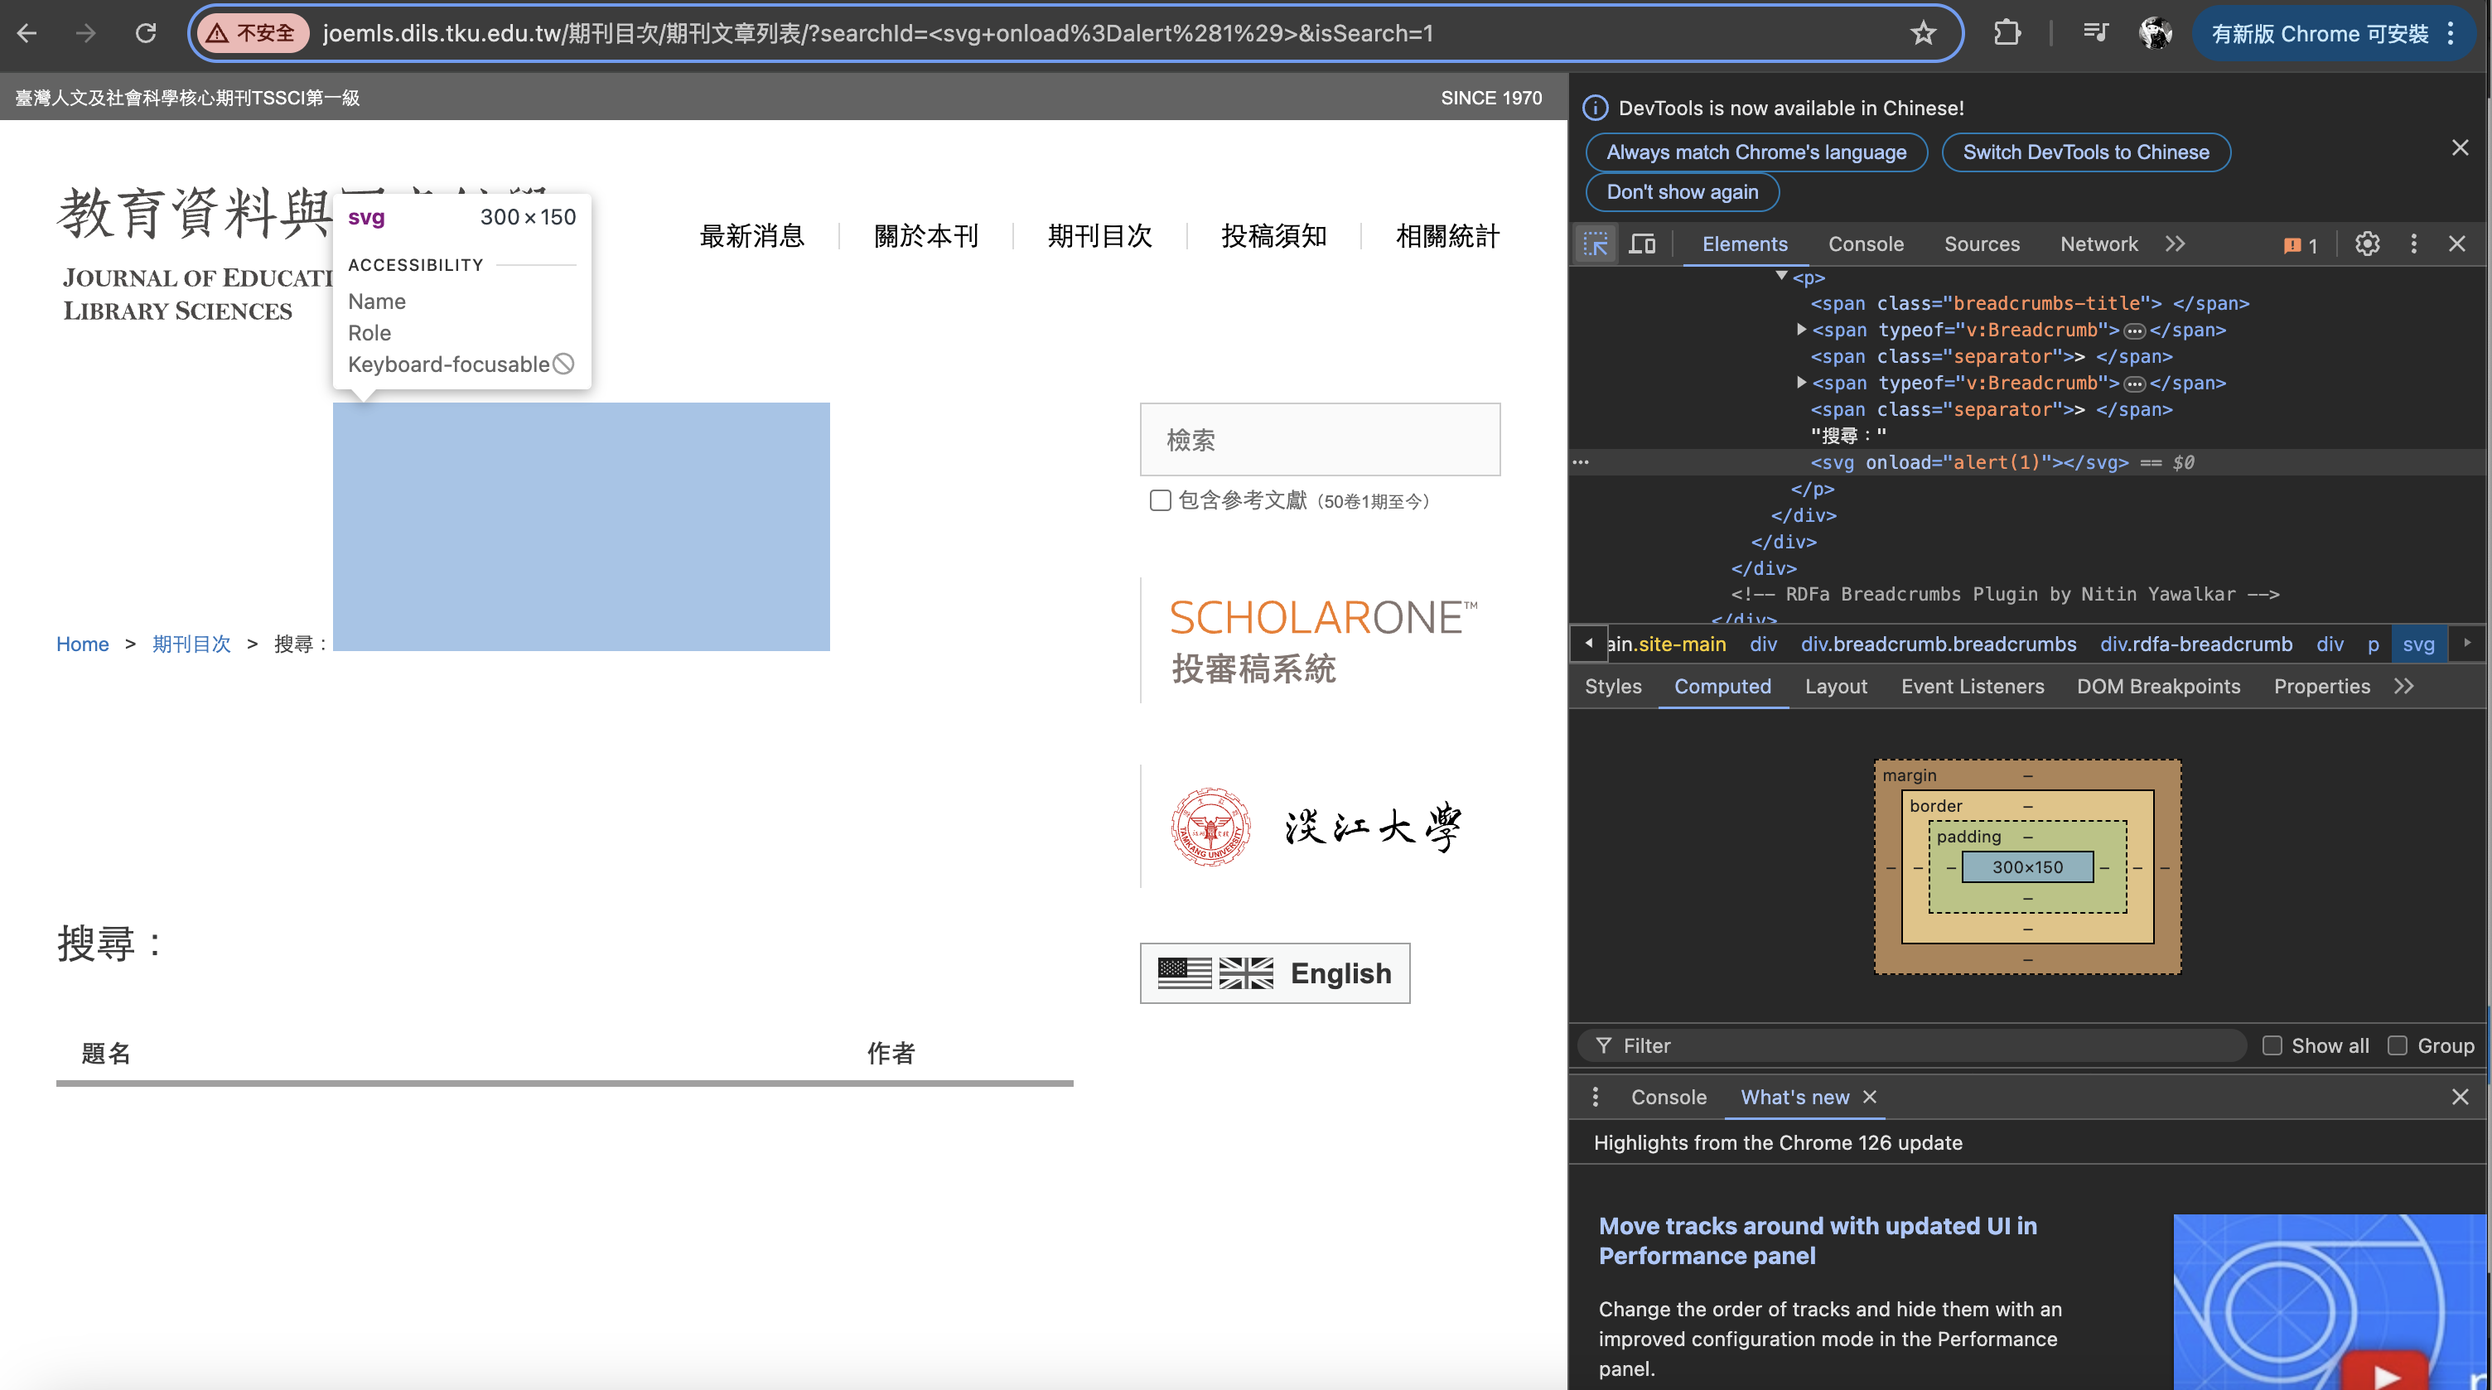Viewport: 2492px width, 1390px height.
Task: Enable the Show all checkbox
Action: 2272,1045
